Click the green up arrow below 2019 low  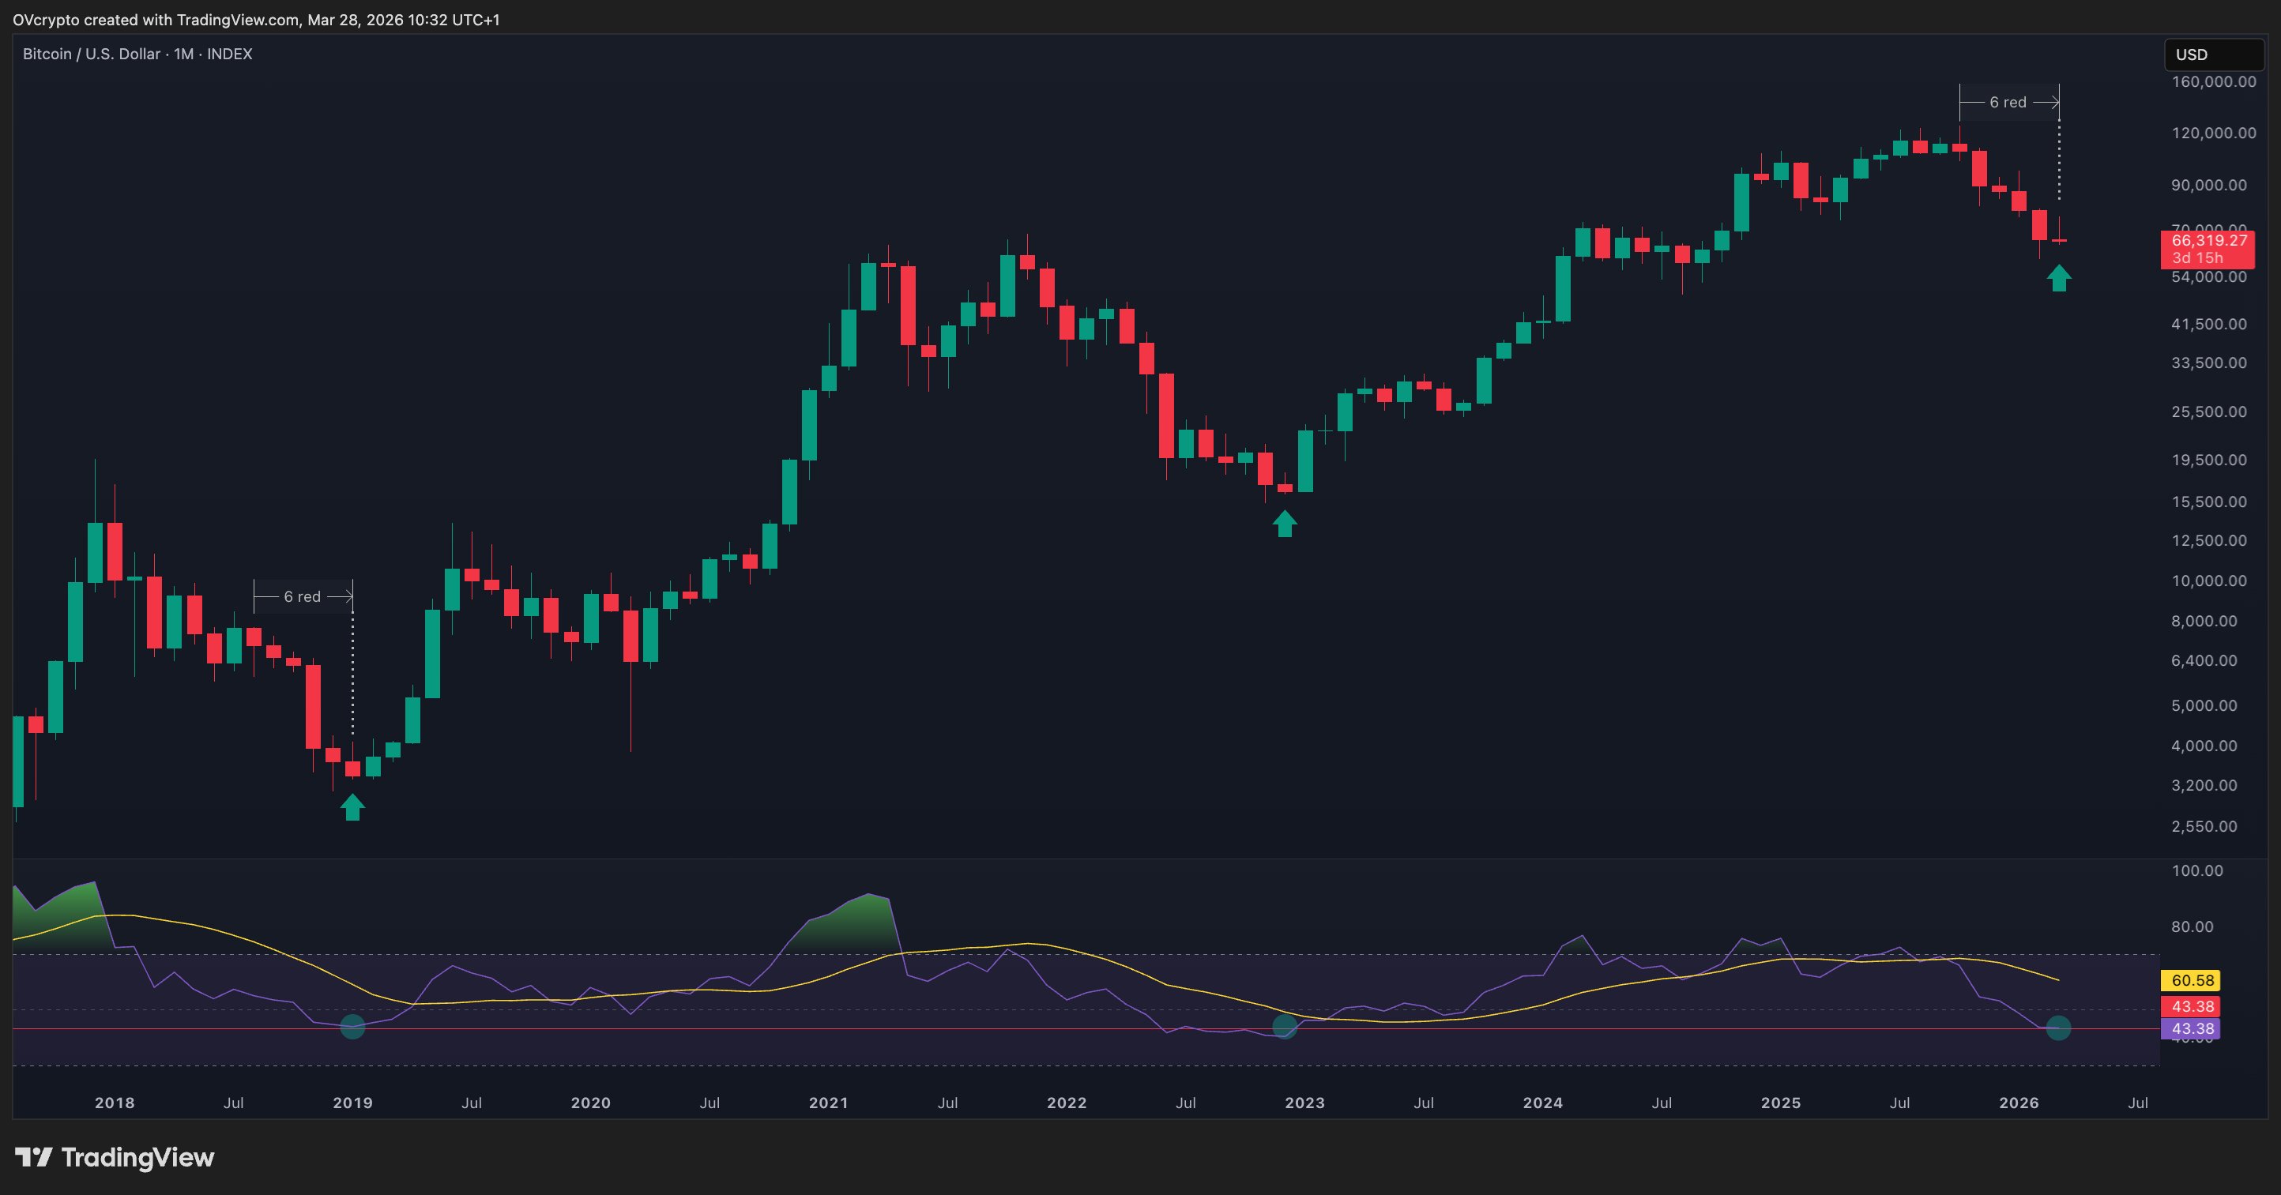point(352,807)
